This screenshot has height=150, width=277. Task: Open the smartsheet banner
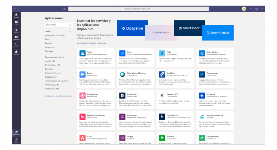point(189,28)
